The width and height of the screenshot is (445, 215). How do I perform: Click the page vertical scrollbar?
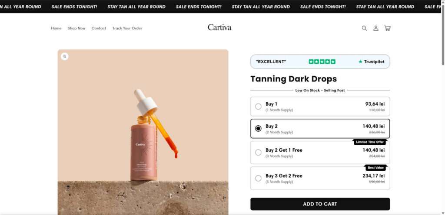tap(442, 39)
